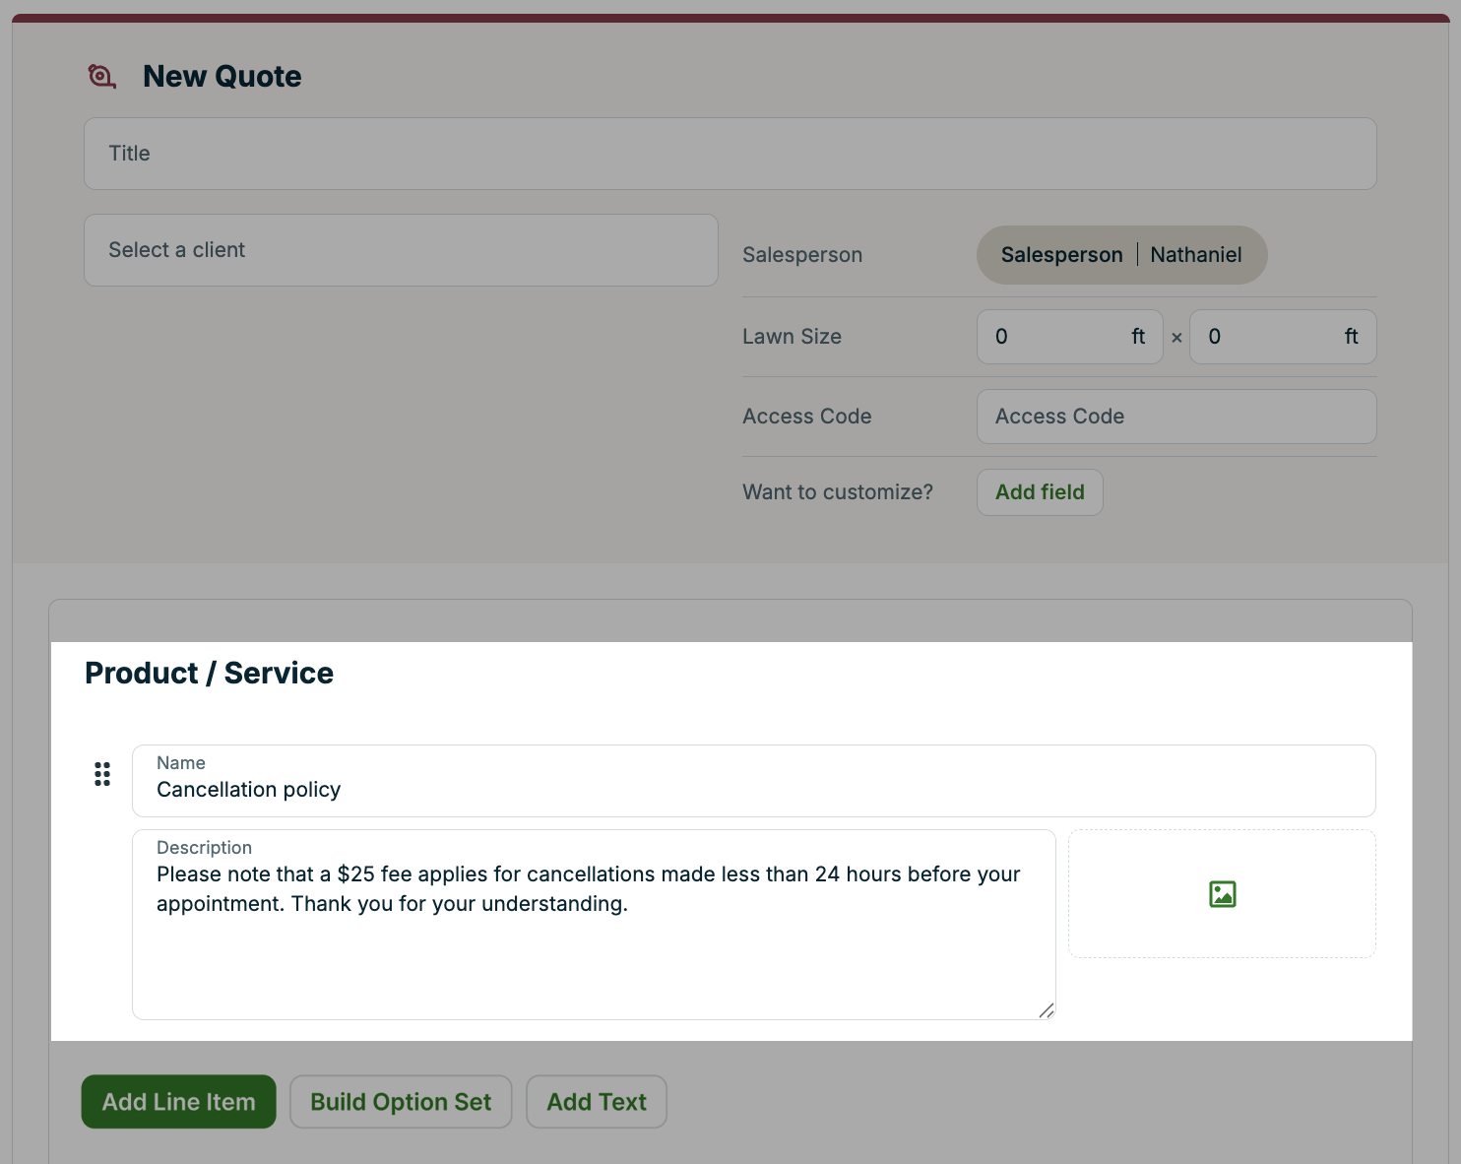The image size is (1461, 1164).
Task: Edit the Name field containing Cancellation policy
Action: pos(753,790)
